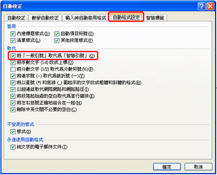The height and width of the screenshot is (175, 217).
Task: Click the 取消 button
Action: point(198,167)
